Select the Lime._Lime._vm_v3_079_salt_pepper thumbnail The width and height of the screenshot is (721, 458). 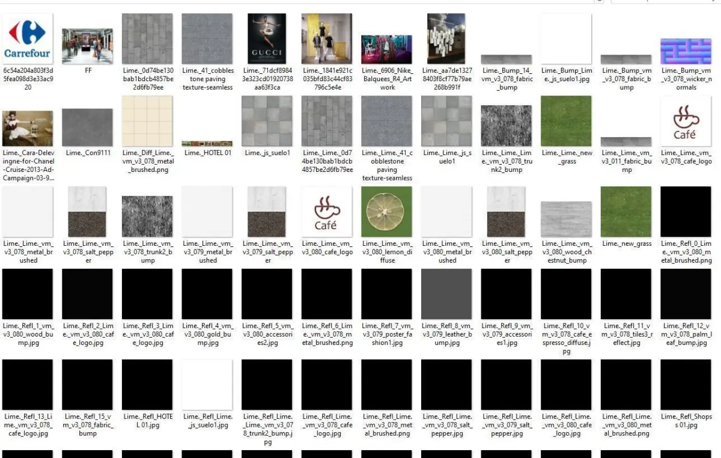pos(267,212)
